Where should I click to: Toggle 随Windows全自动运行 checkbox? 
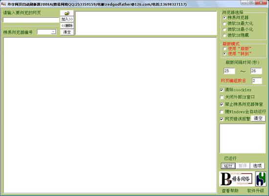tap(222, 112)
